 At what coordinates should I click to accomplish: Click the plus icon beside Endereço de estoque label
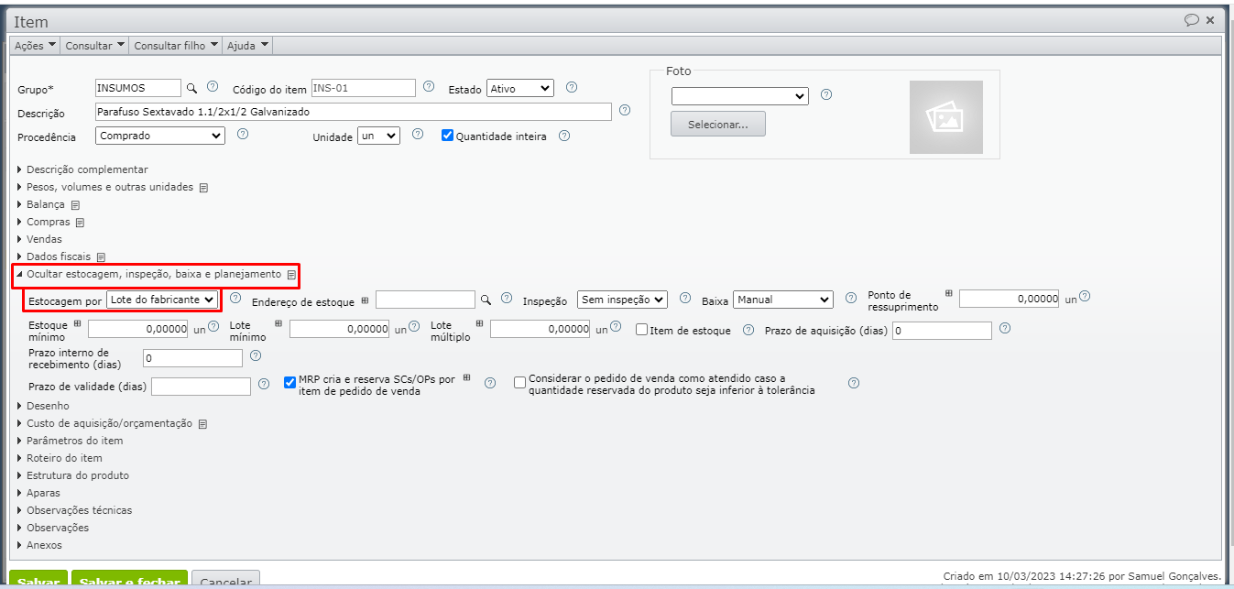click(x=365, y=300)
